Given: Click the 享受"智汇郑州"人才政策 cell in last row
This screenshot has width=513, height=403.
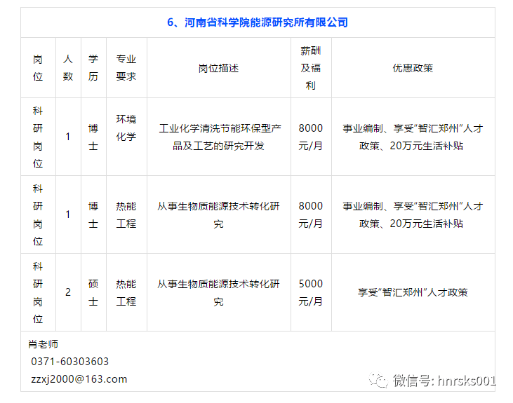Looking at the screenshot, I should (x=413, y=292).
